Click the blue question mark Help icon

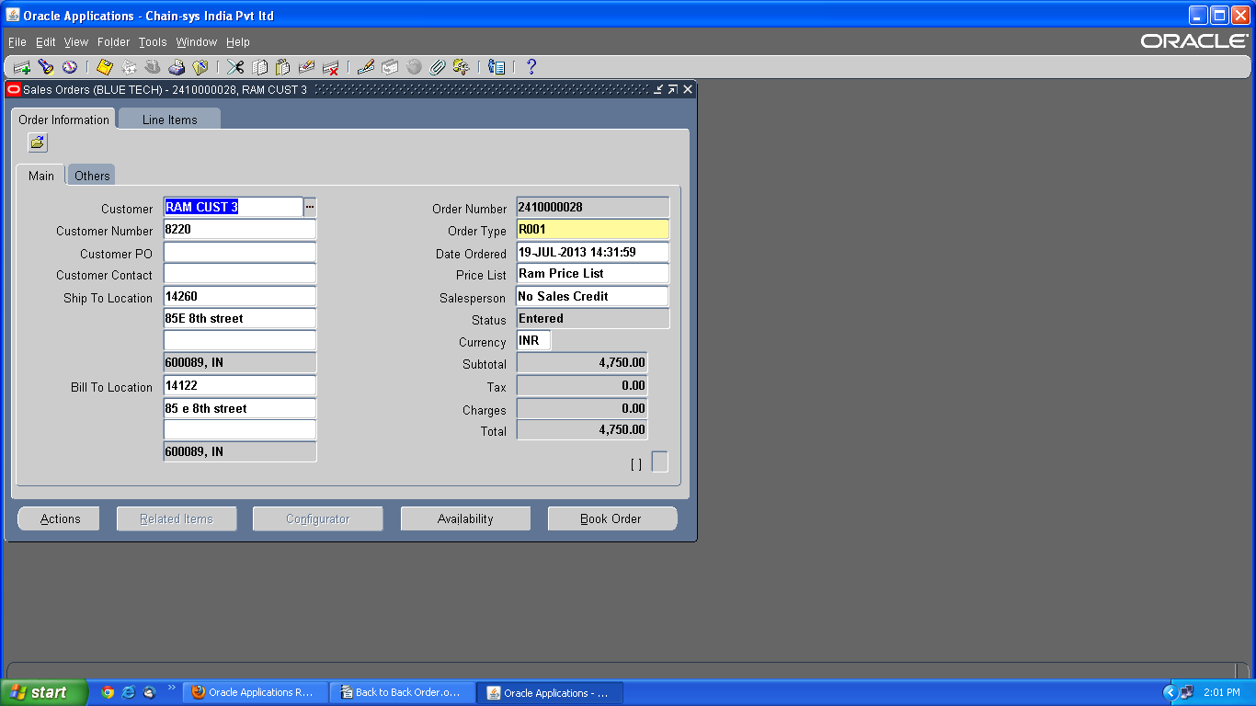click(531, 67)
